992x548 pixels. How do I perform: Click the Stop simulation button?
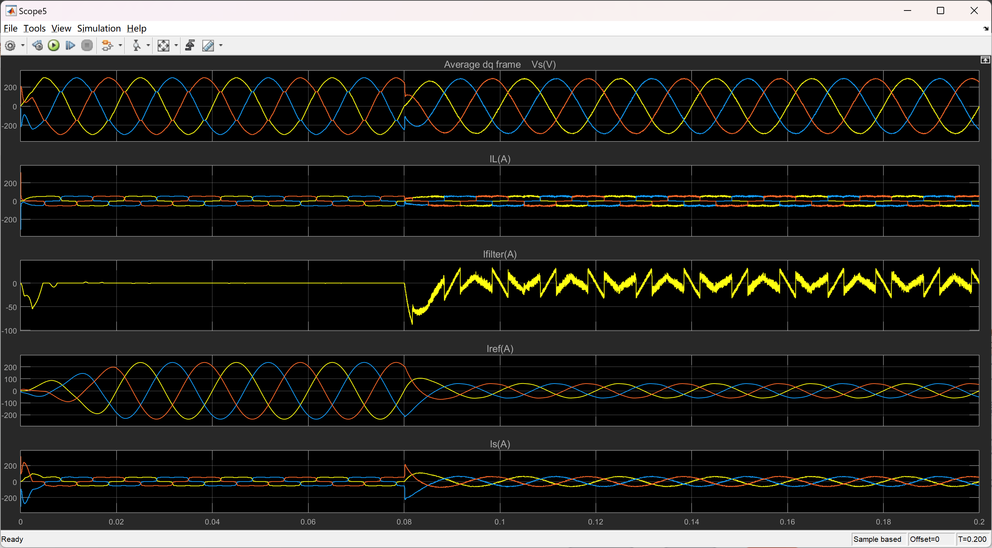(x=87, y=46)
